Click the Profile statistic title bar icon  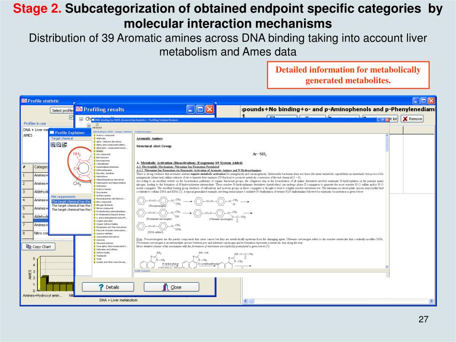pyautogui.click(x=24, y=101)
